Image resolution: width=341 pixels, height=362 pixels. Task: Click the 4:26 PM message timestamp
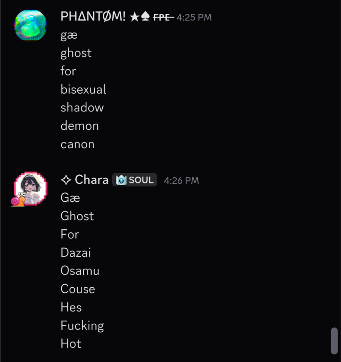[181, 180]
